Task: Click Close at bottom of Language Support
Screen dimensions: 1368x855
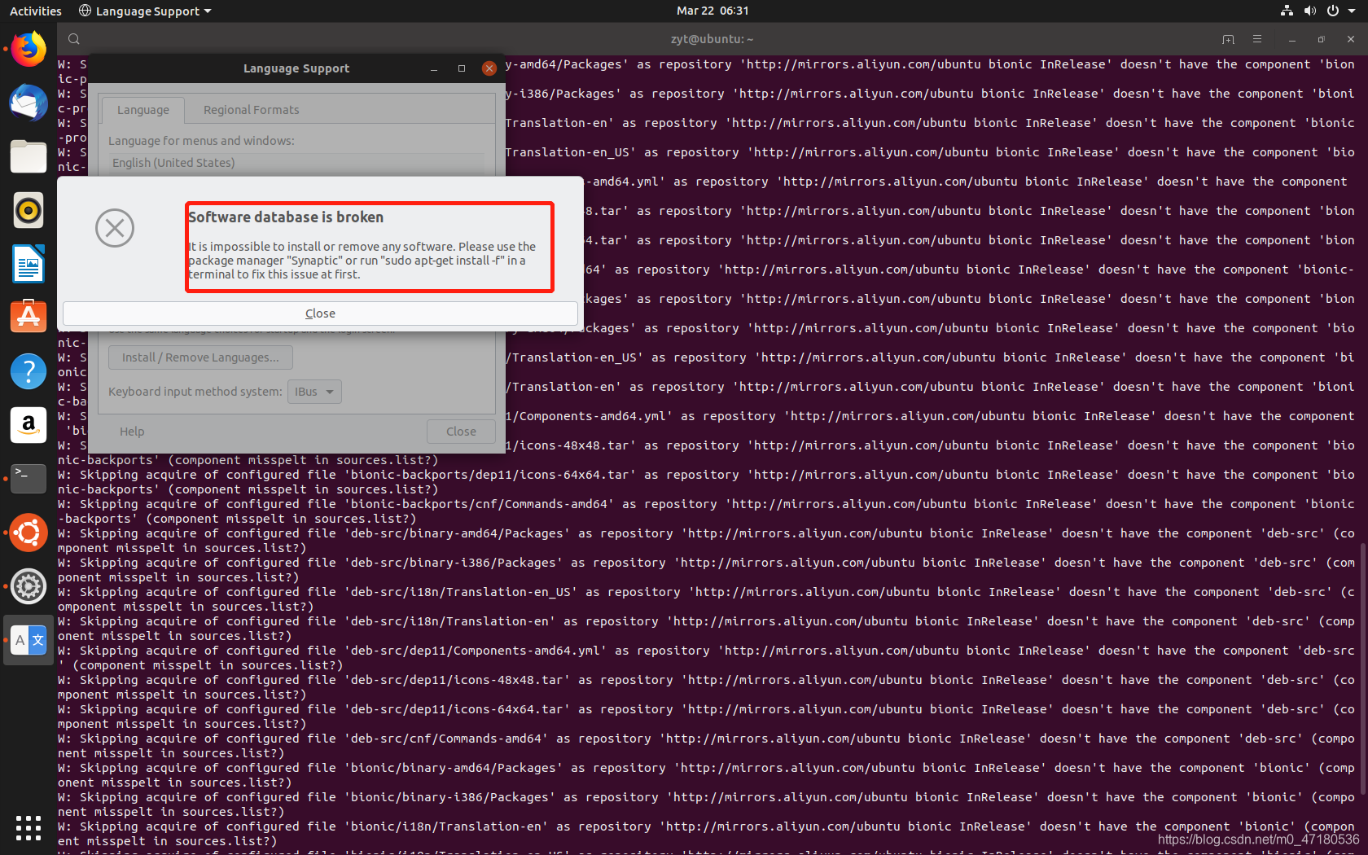Action: click(461, 432)
